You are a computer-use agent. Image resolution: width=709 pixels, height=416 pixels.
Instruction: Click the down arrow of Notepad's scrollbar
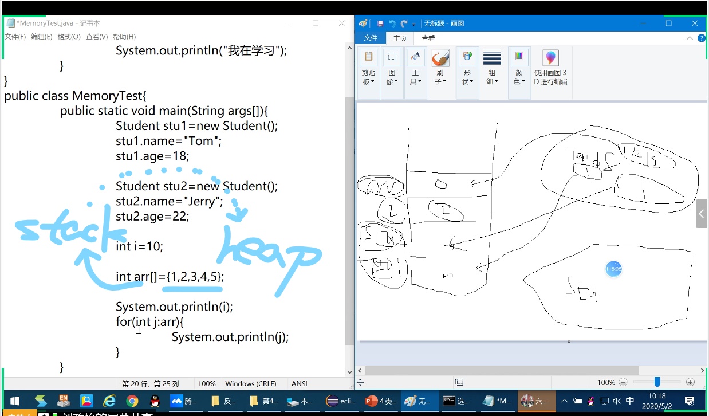(350, 372)
